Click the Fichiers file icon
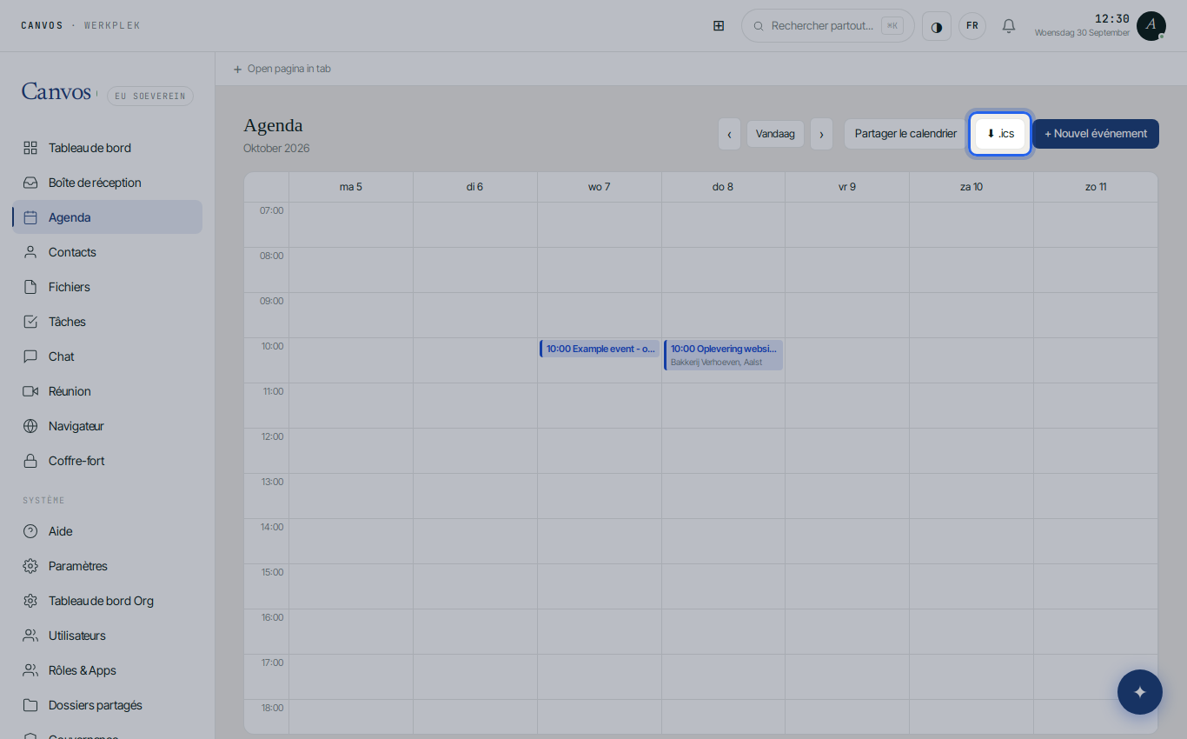 (x=30, y=287)
